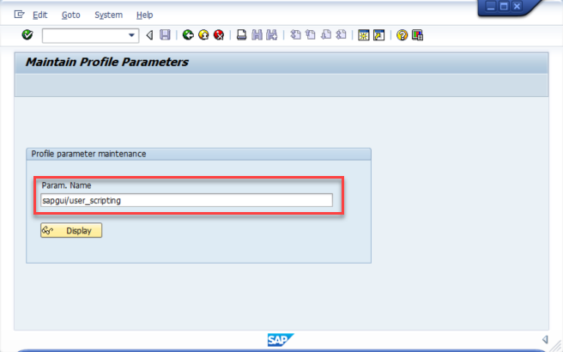563x352 pixels.
Task: Click the Customize Local Layout icon
Action: click(417, 35)
